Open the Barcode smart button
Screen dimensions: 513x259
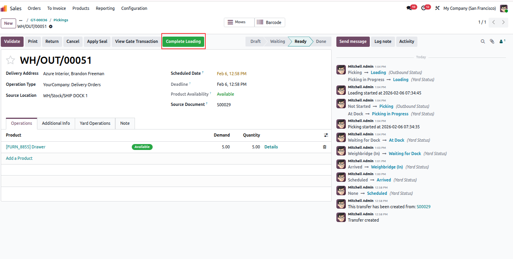270,22
